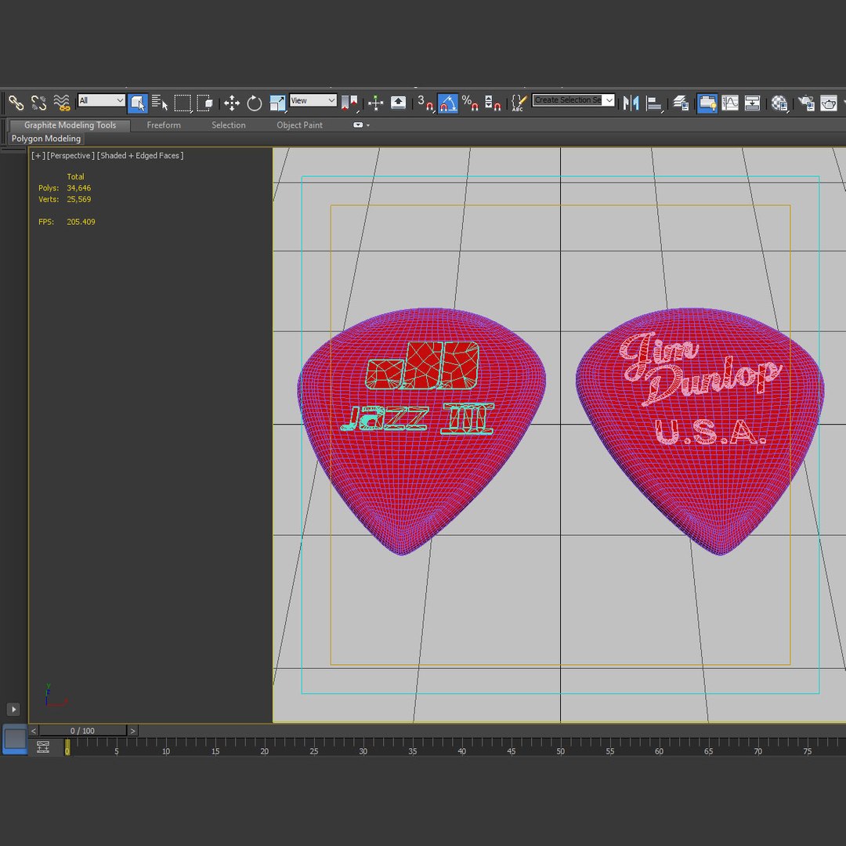Switch to the Object Paint tab

click(x=299, y=125)
